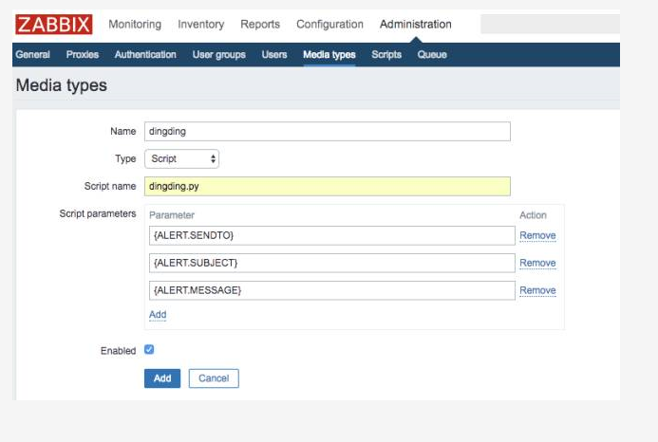Click the Media types page heading
The height and width of the screenshot is (442, 658).
[62, 85]
